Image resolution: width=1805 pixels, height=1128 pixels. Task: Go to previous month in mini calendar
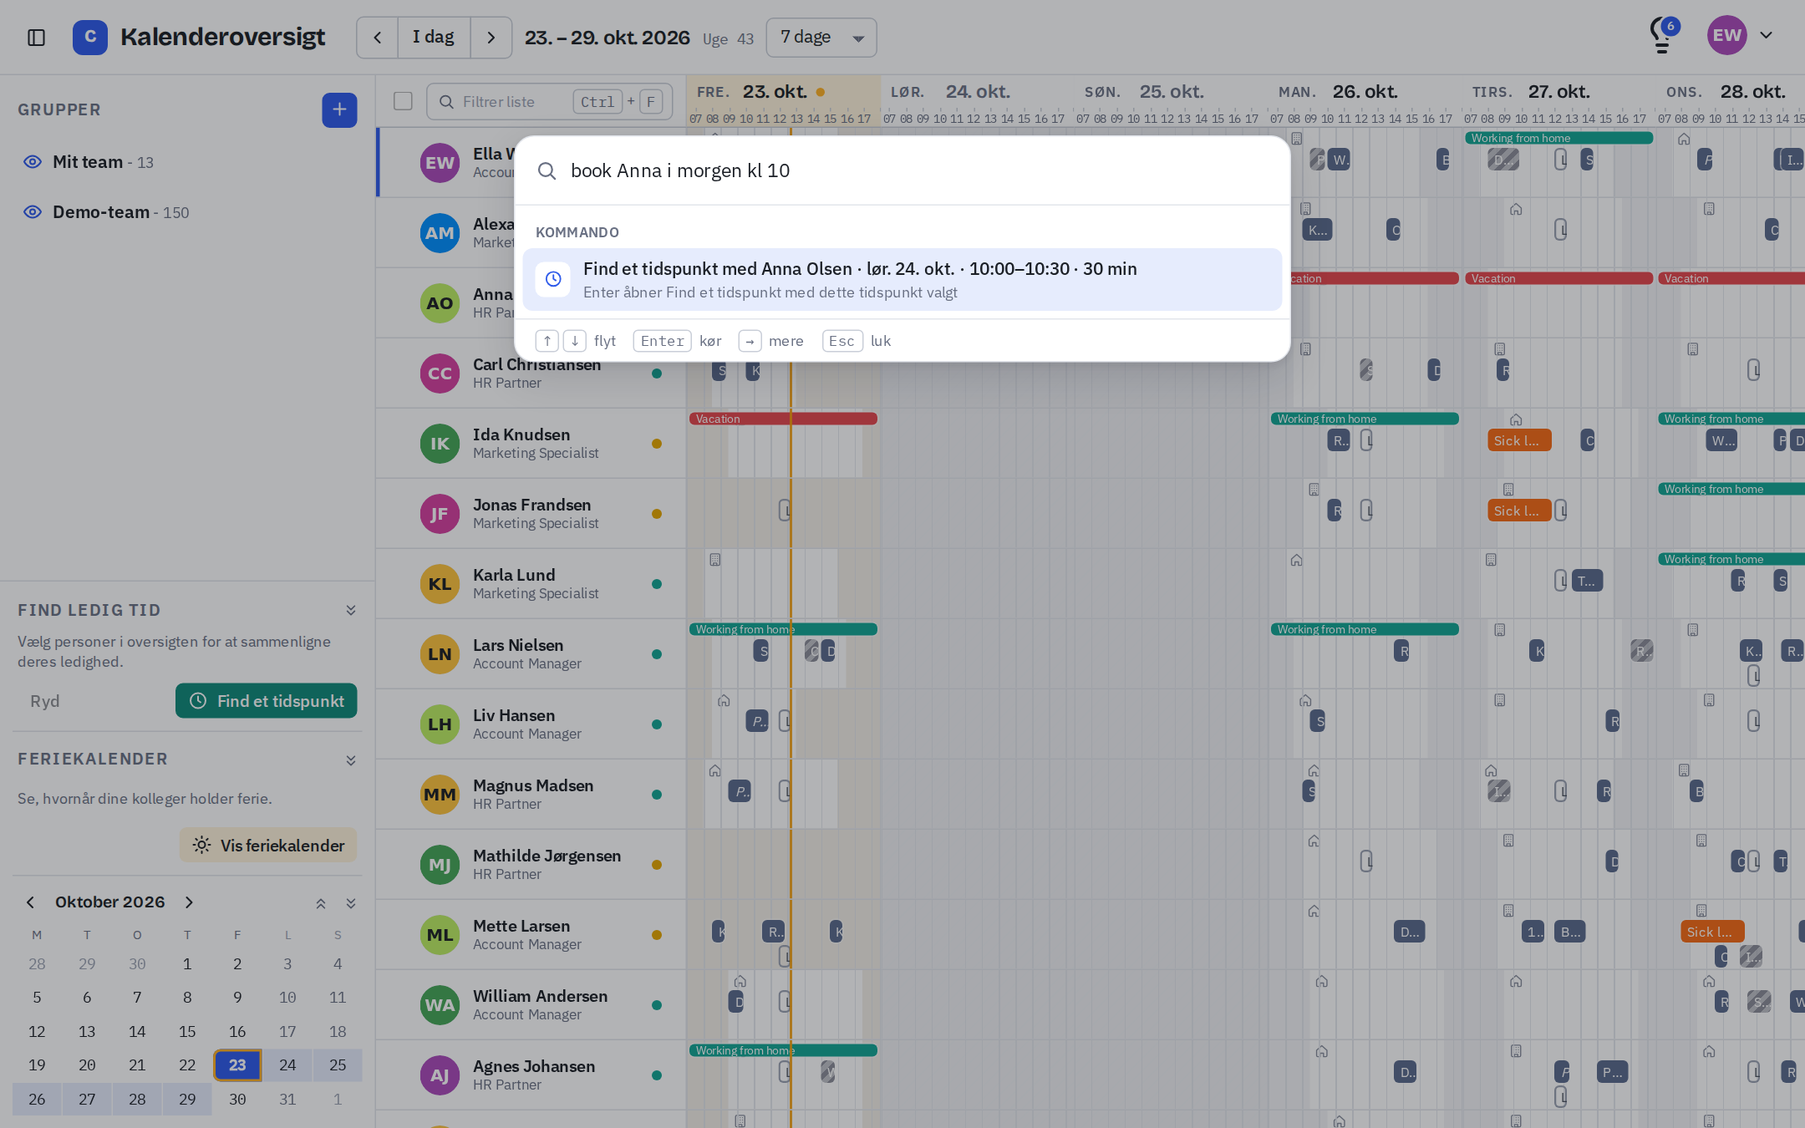(x=31, y=902)
